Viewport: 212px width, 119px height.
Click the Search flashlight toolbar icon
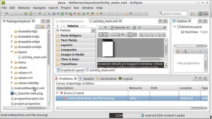point(97,14)
